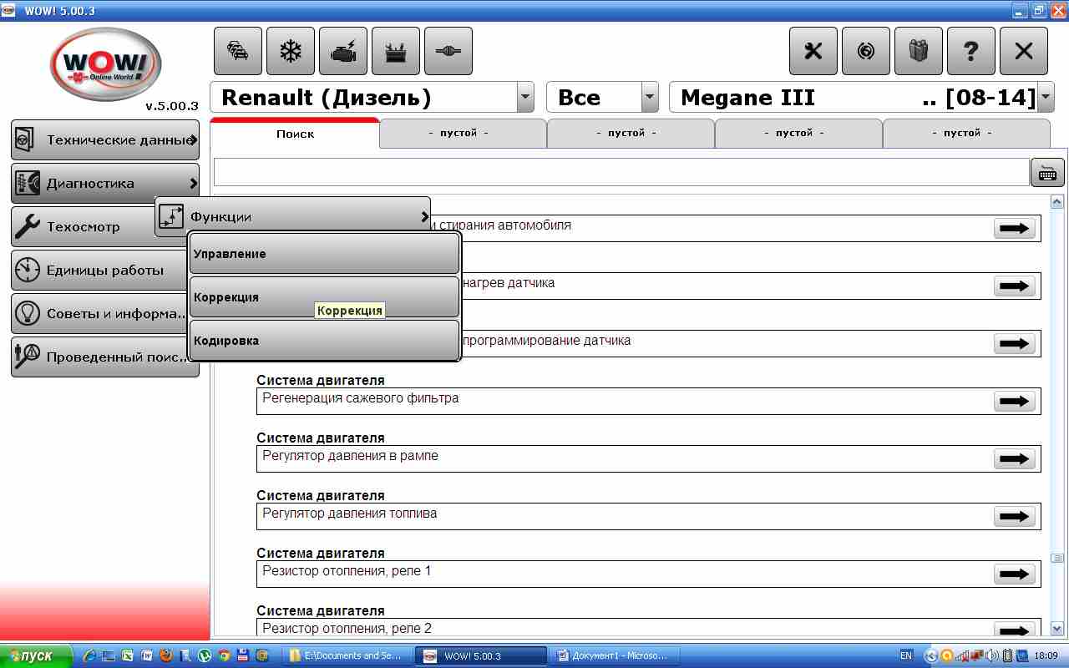
Task: Expand the Megane III model dropdown
Action: (x=1046, y=98)
